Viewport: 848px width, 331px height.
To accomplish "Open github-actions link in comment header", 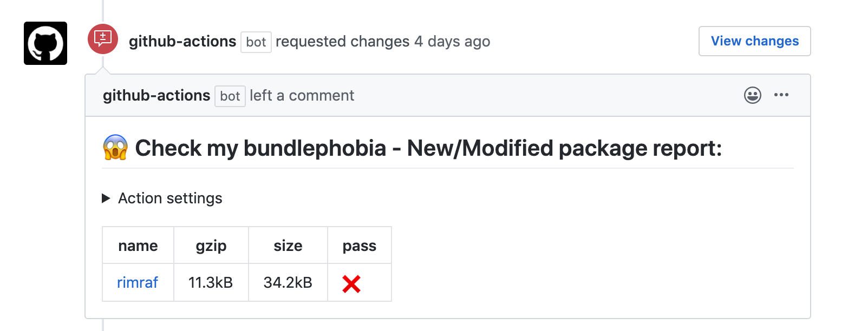I will click(x=156, y=96).
